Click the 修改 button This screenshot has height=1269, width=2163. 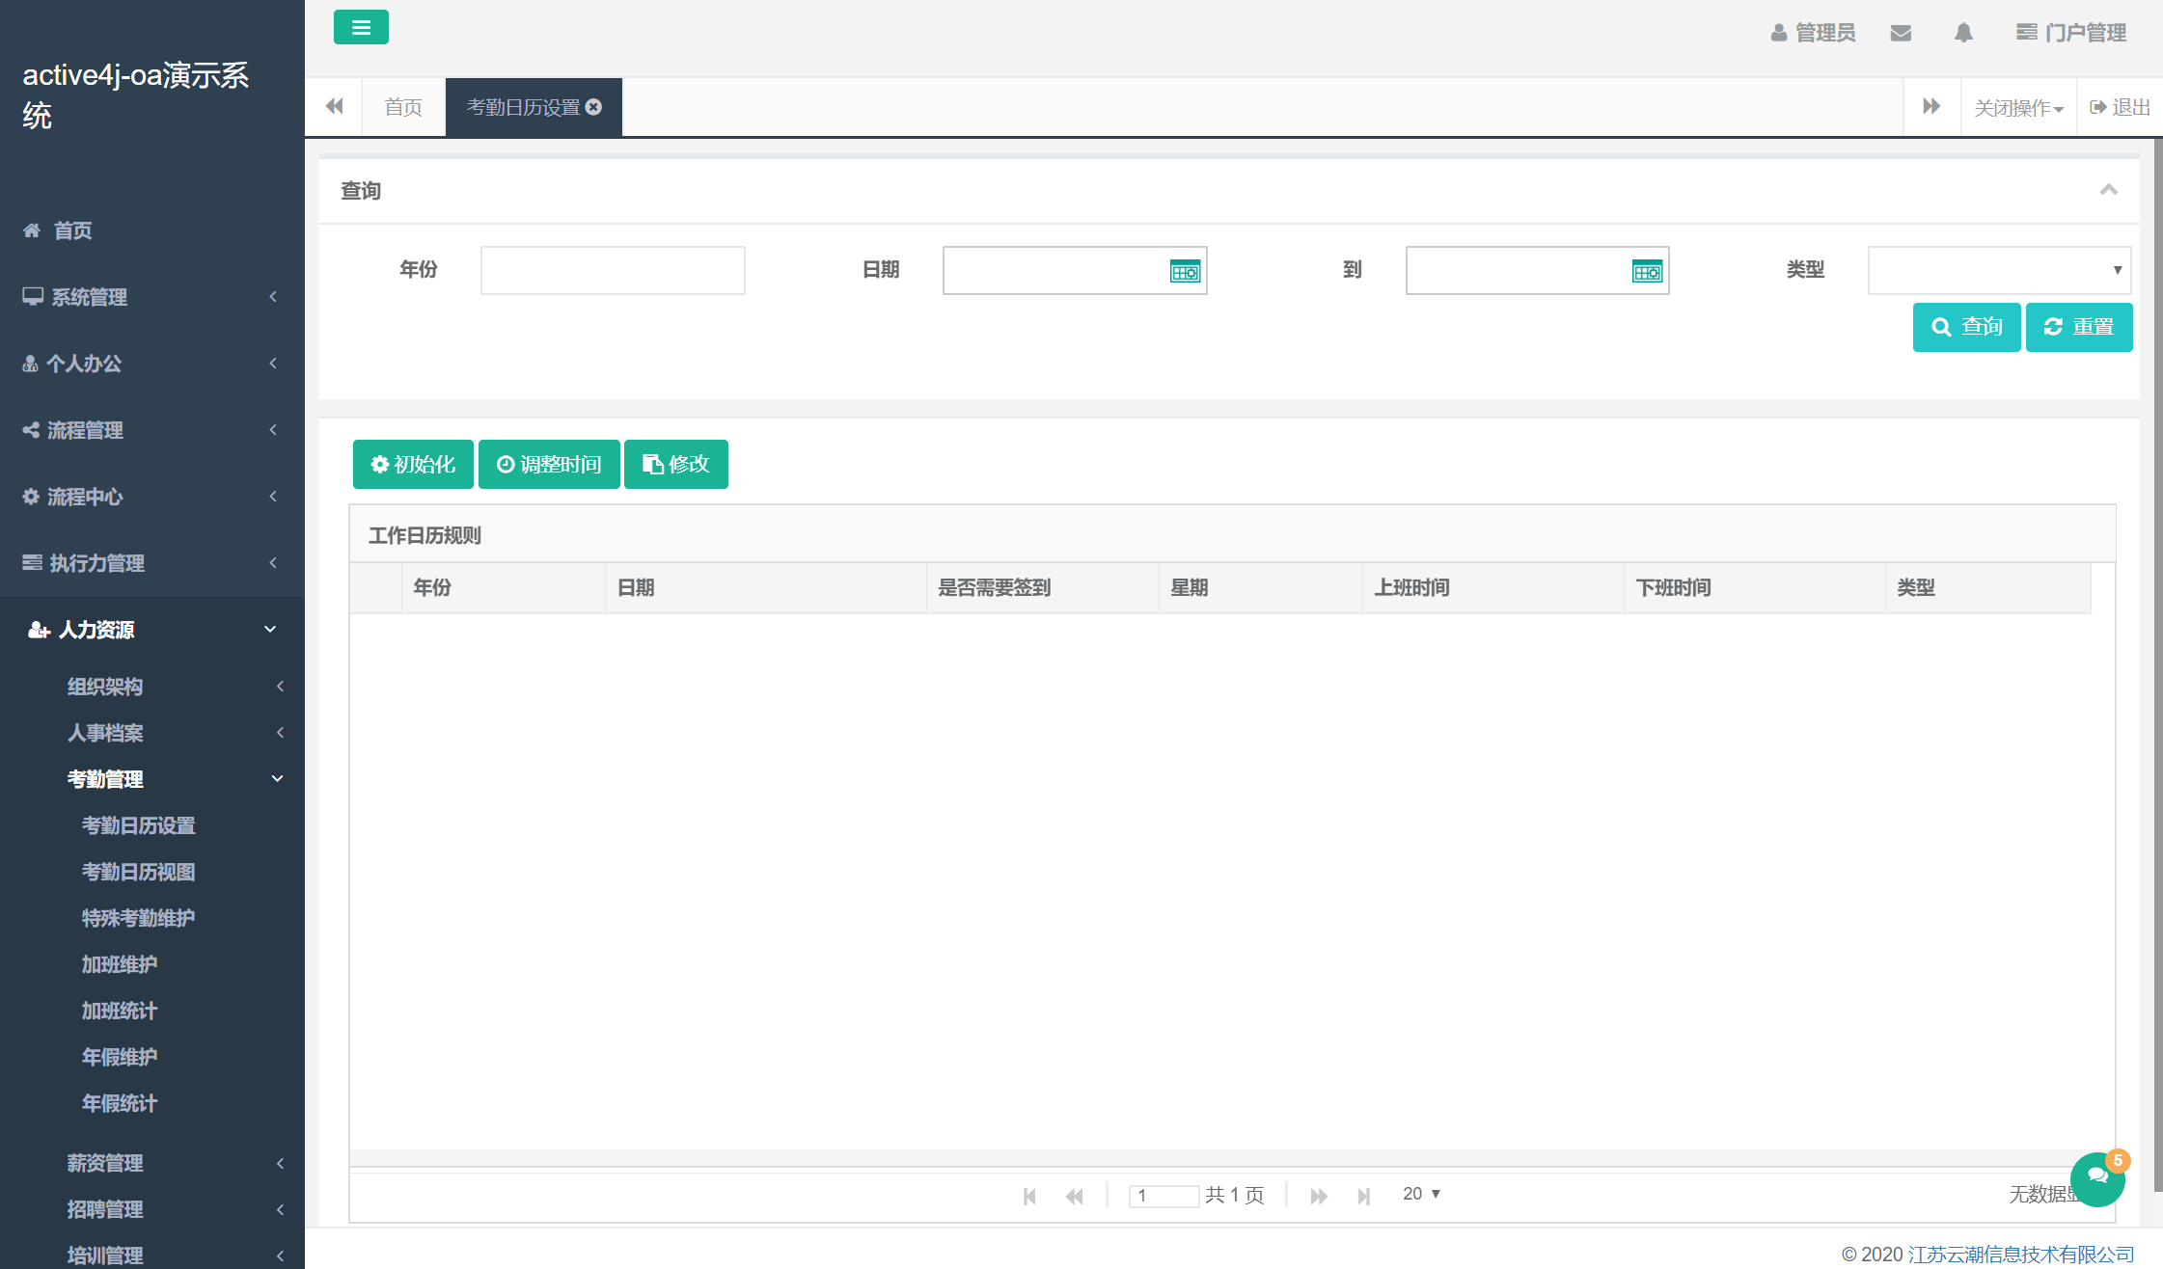pyautogui.click(x=675, y=464)
